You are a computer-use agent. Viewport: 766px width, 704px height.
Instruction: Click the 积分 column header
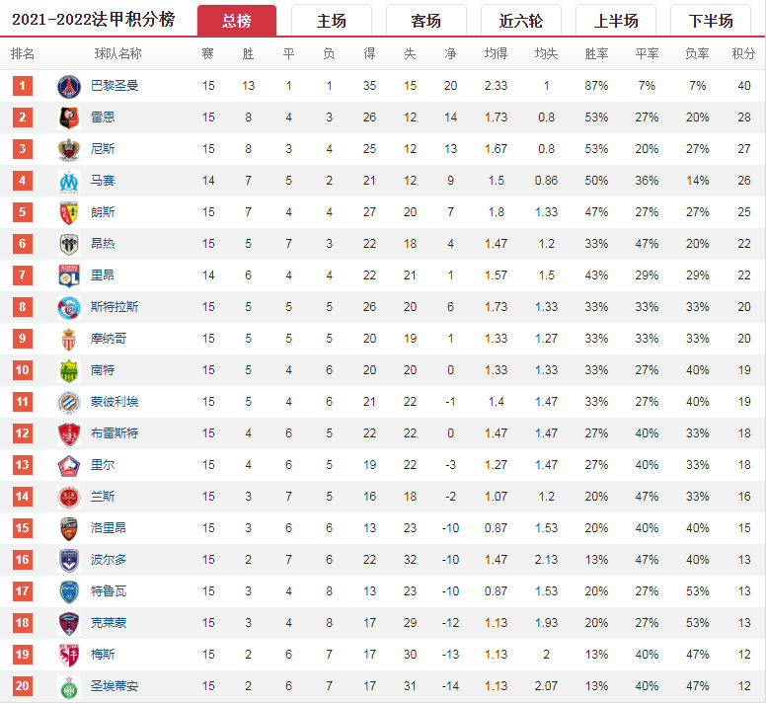click(x=743, y=53)
